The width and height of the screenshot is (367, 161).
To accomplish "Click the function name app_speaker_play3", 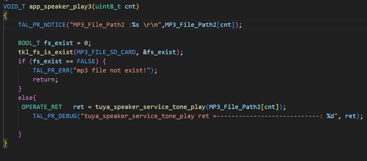I will (x=60, y=6).
